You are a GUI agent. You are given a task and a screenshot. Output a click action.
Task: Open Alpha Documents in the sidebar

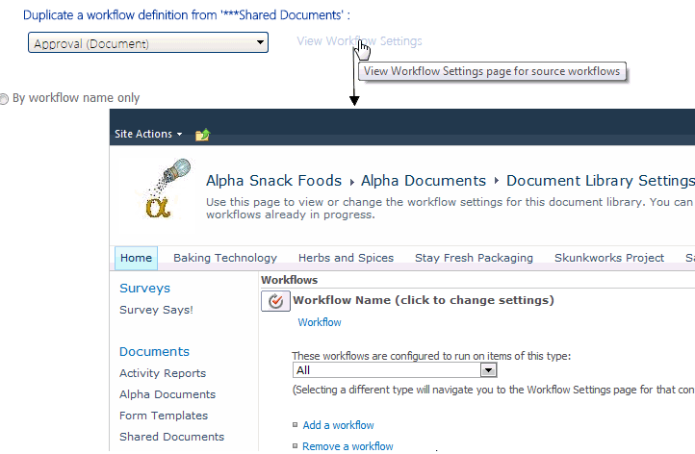[x=167, y=394]
